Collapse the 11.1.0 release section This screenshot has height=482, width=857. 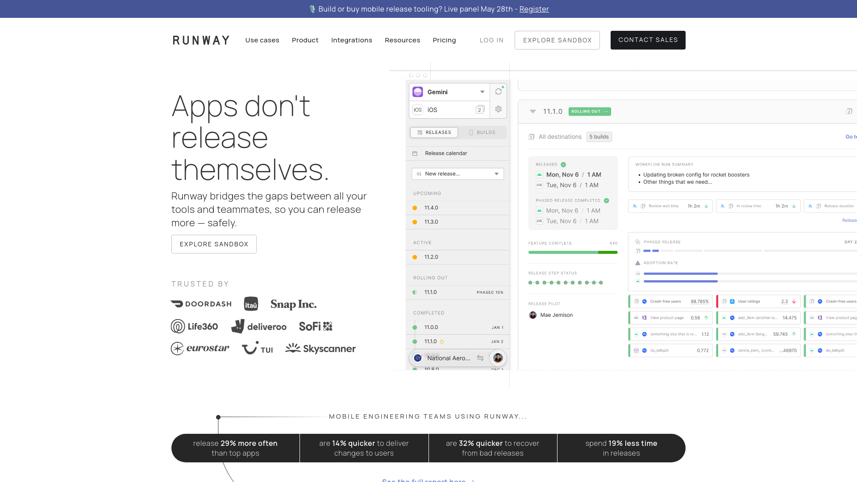click(x=533, y=112)
